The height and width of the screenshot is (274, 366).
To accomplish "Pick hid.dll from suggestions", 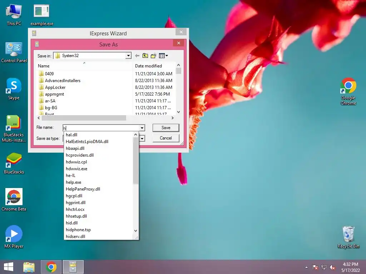I will [98, 223].
